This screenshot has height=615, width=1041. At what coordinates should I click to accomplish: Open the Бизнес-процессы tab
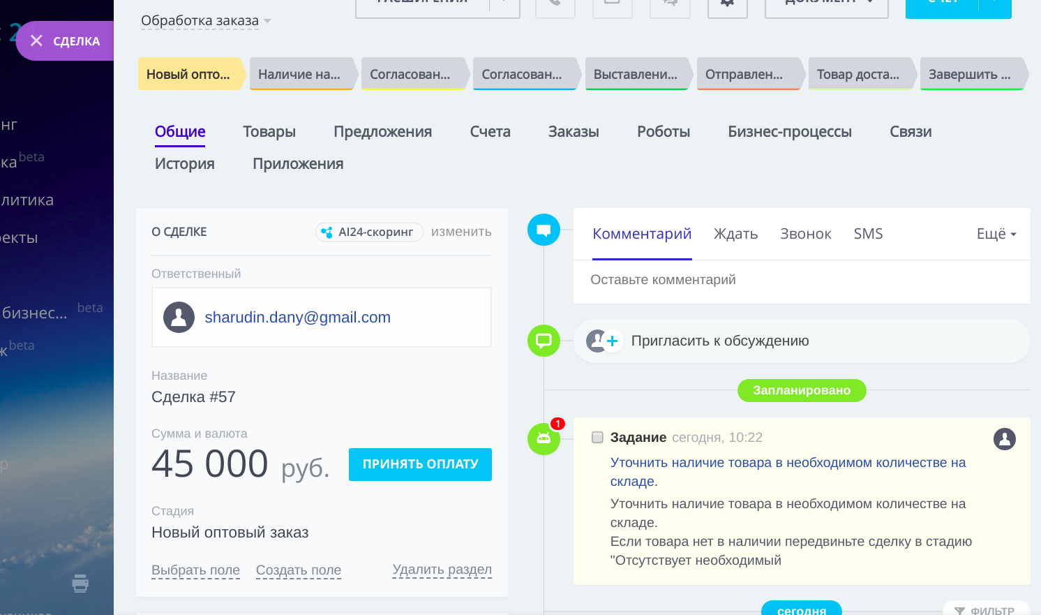(x=790, y=132)
